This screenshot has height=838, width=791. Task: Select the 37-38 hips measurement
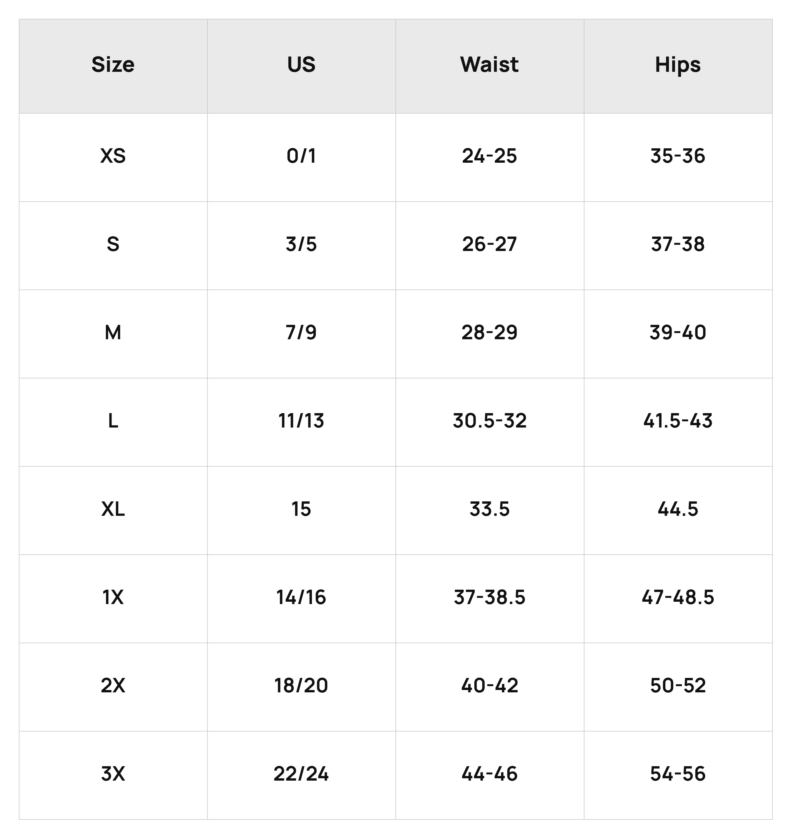pos(678,244)
